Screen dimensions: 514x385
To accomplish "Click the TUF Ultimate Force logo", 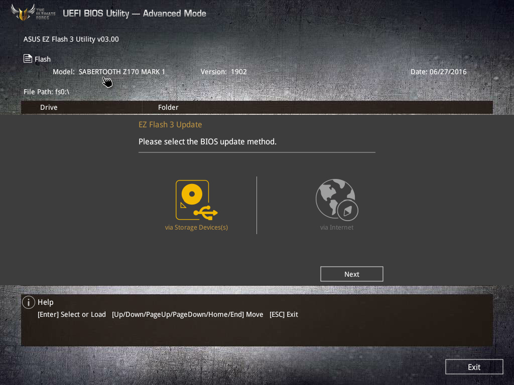I will 33,13.
